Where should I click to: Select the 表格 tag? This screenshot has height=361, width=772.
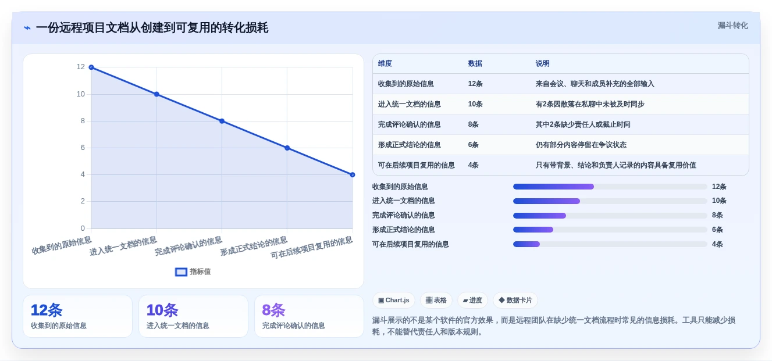436,300
